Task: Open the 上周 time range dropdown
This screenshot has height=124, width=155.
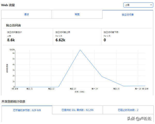Action: tap(138, 5)
